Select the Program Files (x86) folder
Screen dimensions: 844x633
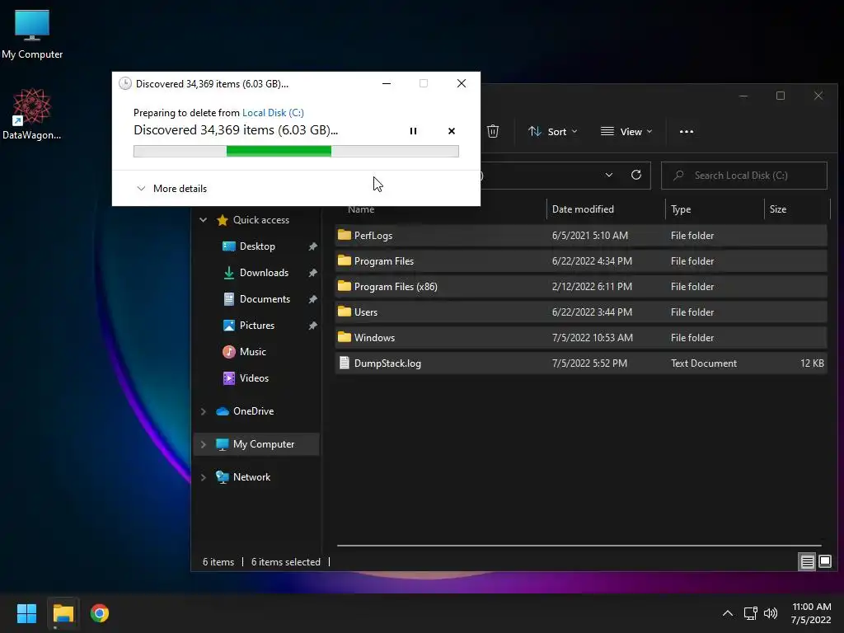[x=581, y=286]
